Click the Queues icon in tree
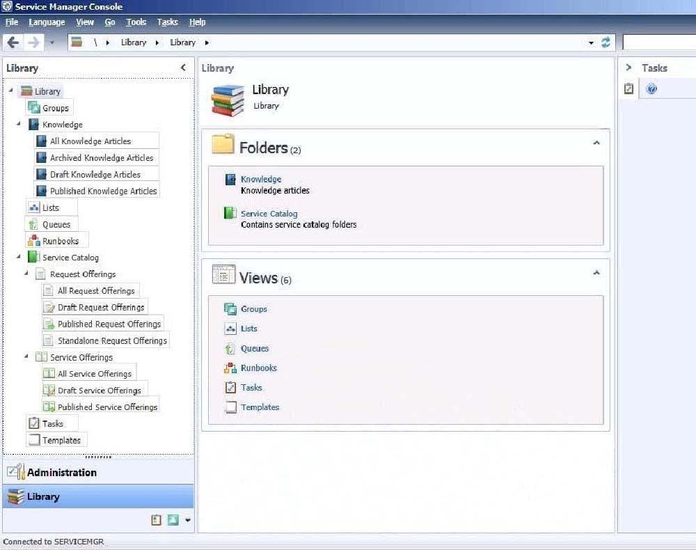Viewport: 696px width, 550px height. [33, 224]
